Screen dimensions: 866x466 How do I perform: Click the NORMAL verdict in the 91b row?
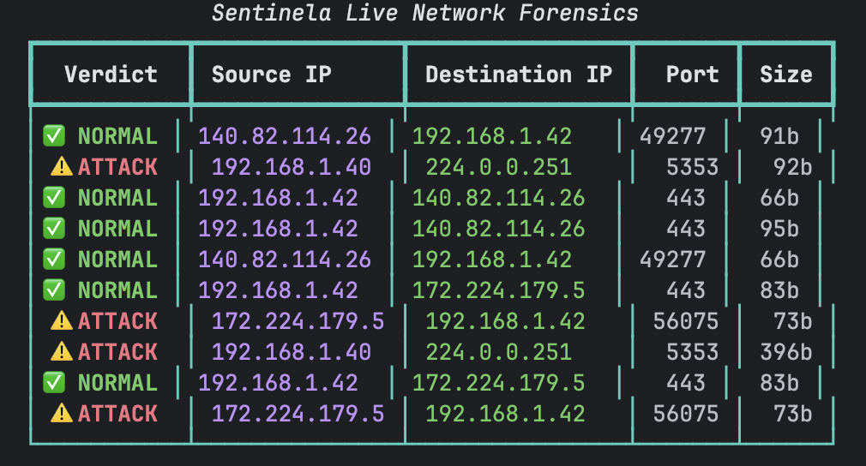tap(117, 136)
